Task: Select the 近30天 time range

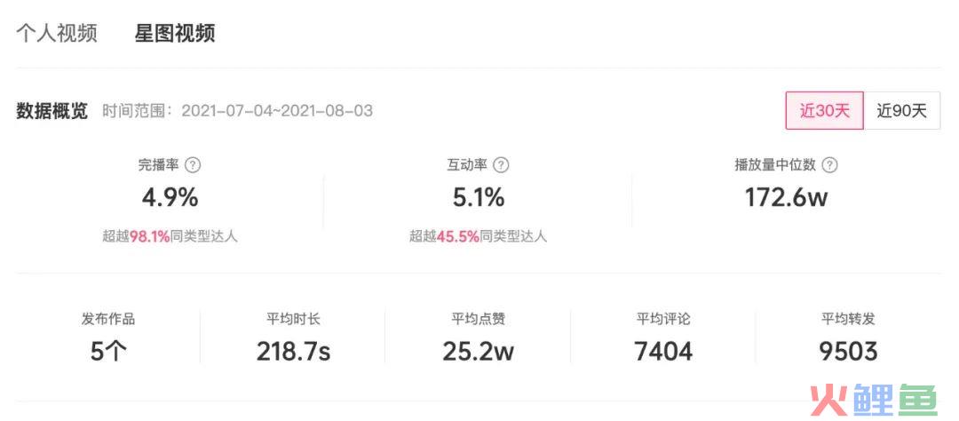Action: click(x=824, y=111)
